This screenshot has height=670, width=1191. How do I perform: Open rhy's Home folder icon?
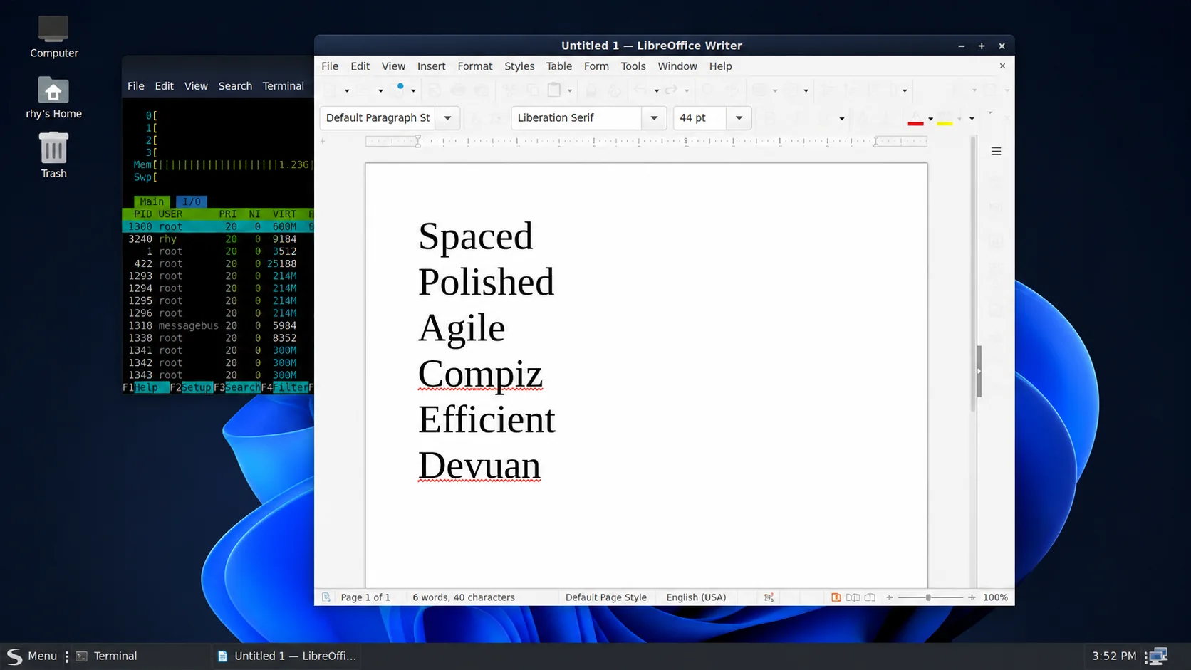53,97
